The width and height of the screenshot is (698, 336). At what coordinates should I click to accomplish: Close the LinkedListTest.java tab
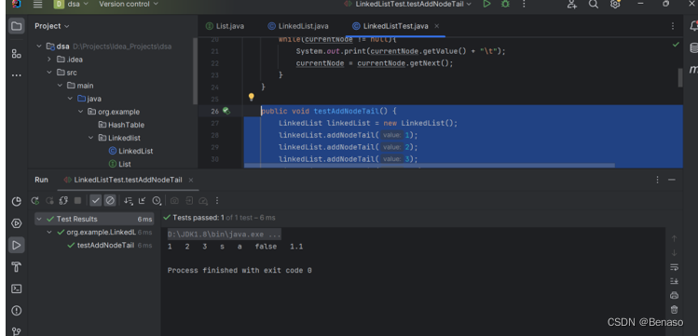437,26
